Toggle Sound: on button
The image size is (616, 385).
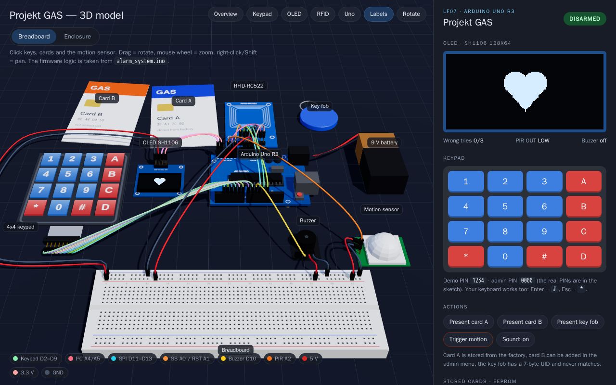tap(515, 339)
